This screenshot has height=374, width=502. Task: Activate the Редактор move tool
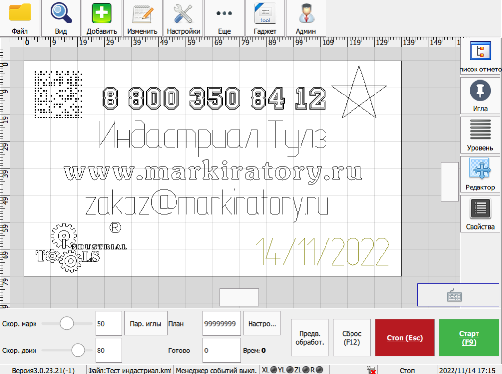(x=480, y=174)
